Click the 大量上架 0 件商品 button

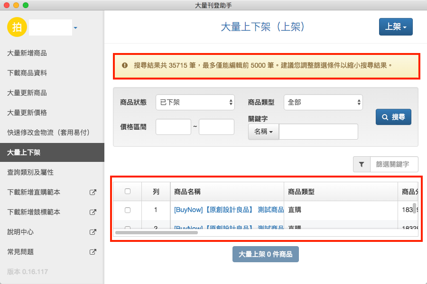coord(265,254)
